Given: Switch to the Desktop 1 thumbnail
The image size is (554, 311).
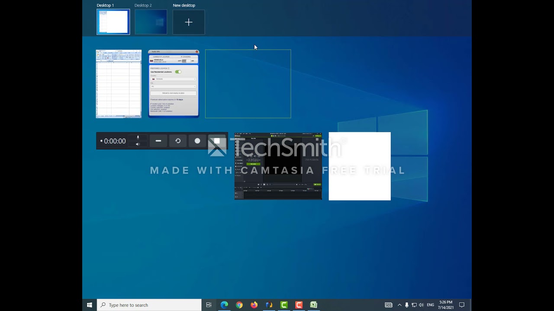Looking at the screenshot, I should (113, 22).
